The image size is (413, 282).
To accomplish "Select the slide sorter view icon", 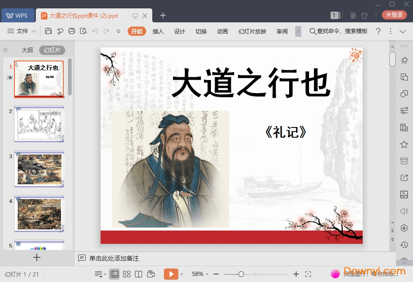I will (x=127, y=274).
